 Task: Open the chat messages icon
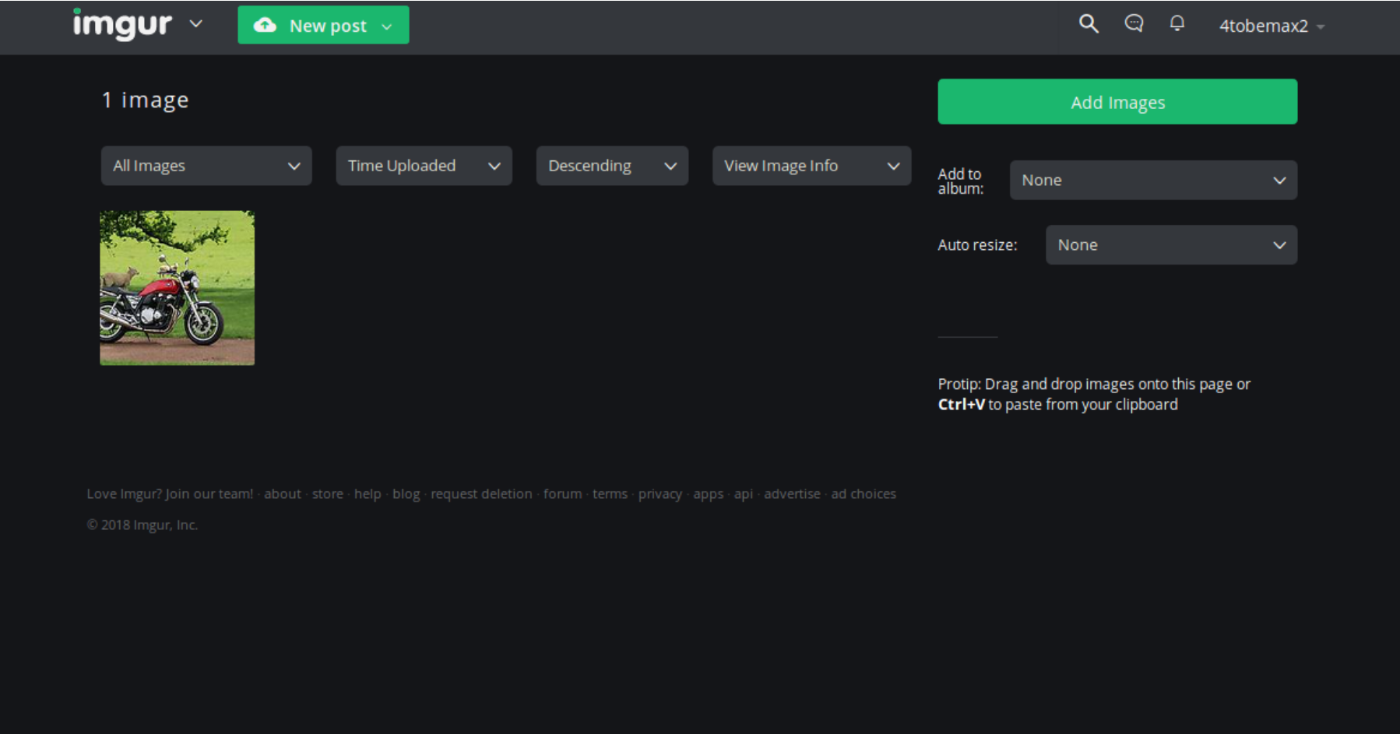point(1134,23)
